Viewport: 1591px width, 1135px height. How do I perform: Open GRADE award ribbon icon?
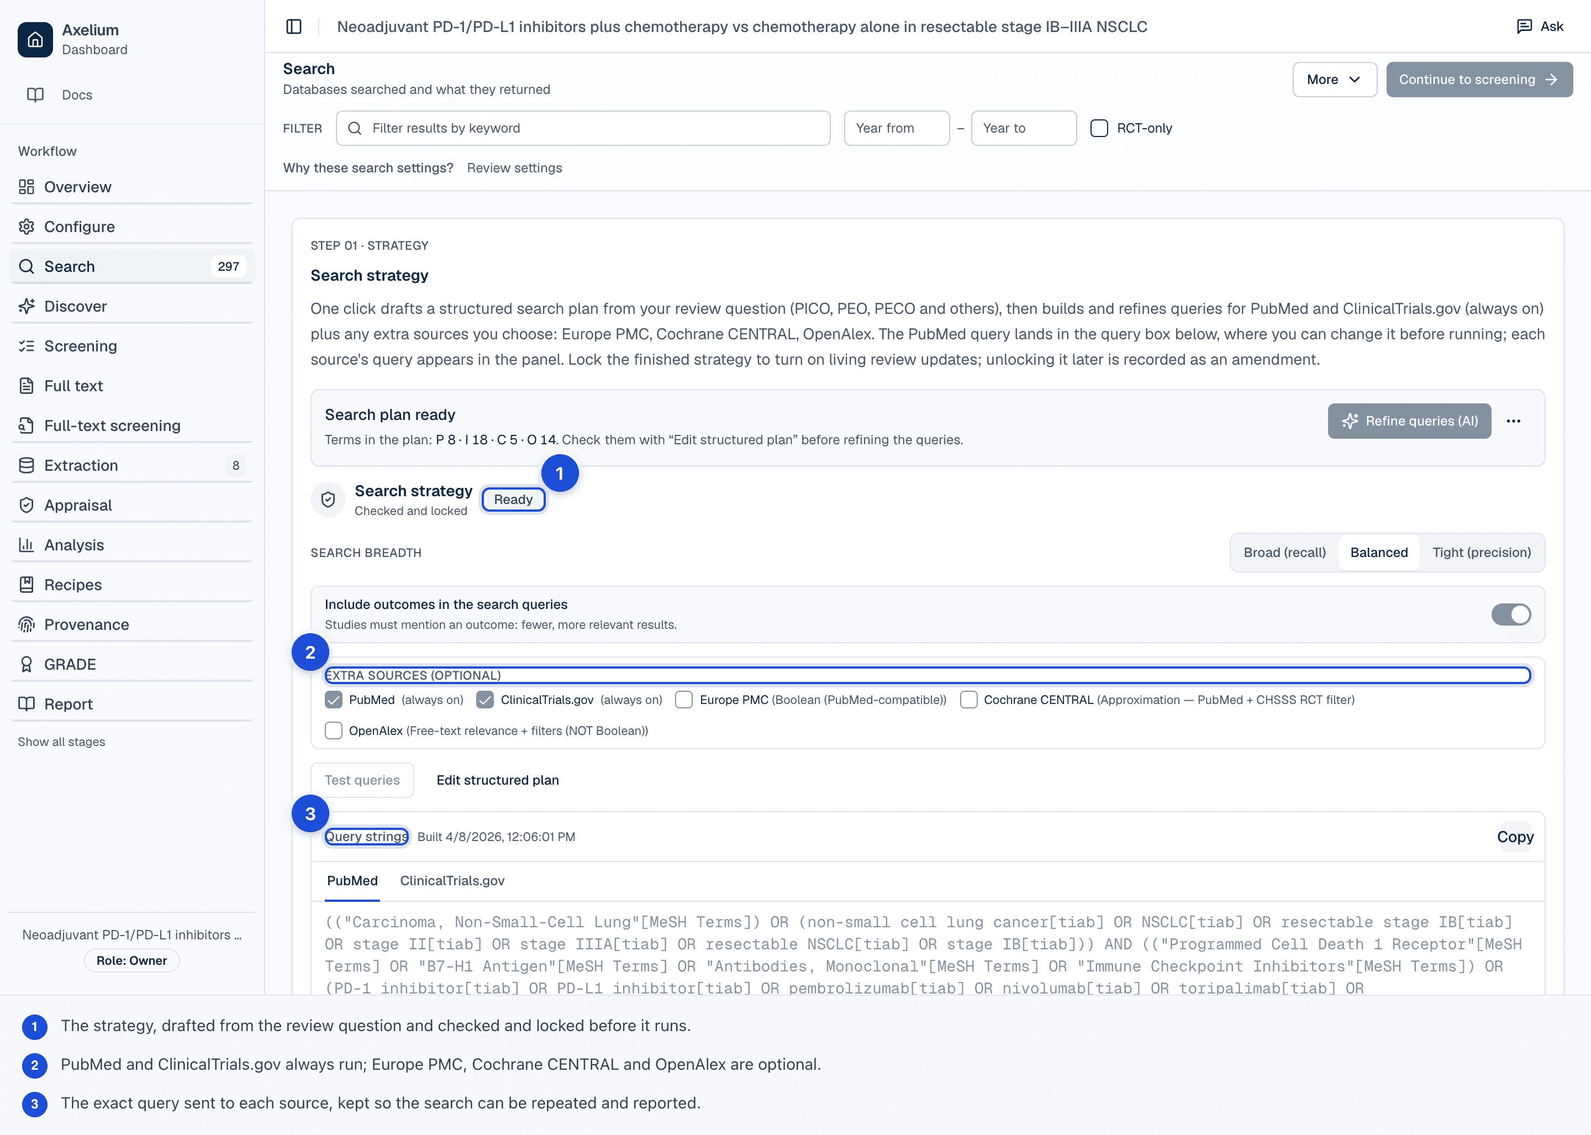[x=27, y=665]
